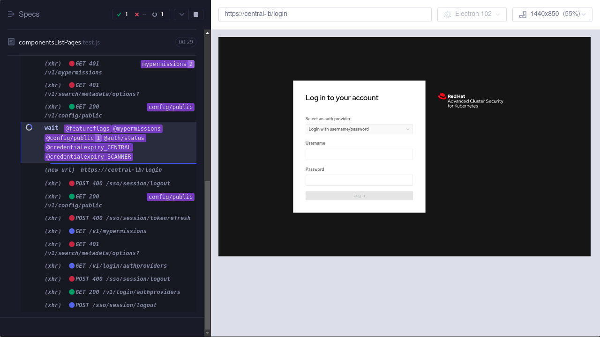Click the URL bar showing https://central-lb/login
The image size is (600, 337).
click(x=325, y=14)
